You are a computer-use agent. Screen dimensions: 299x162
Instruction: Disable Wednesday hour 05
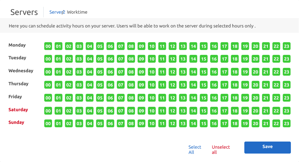[x=100, y=72]
